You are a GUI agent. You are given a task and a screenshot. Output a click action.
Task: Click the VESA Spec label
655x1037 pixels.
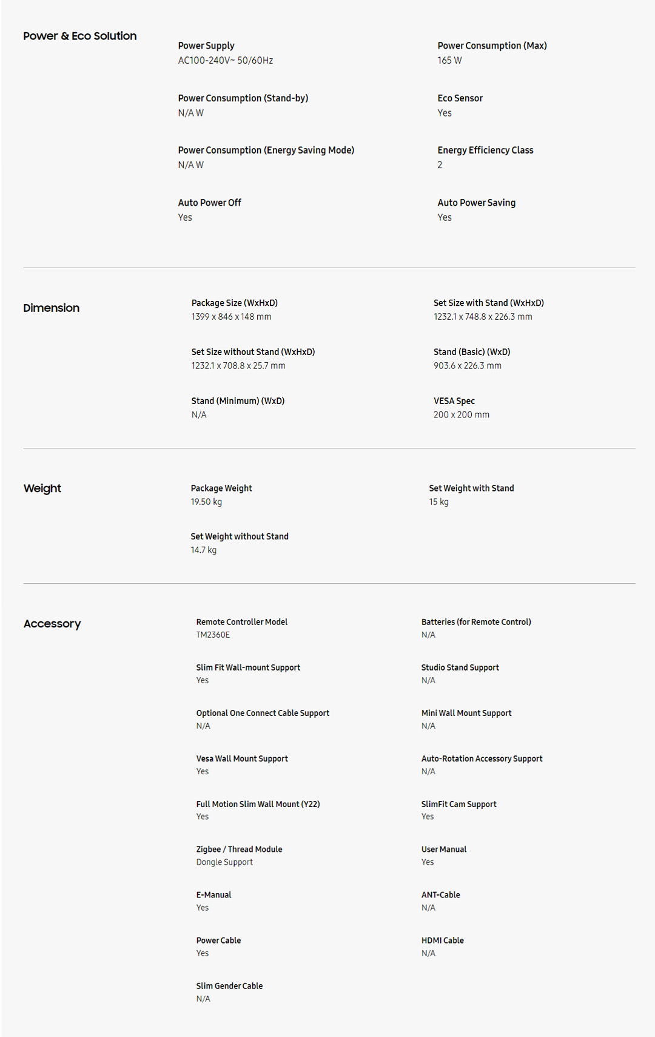coord(454,401)
